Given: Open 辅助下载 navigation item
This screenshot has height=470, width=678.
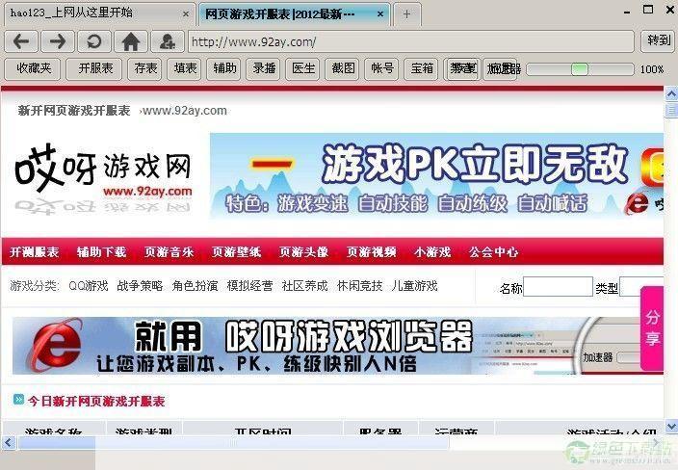Looking at the screenshot, I should (x=102, y=252).
